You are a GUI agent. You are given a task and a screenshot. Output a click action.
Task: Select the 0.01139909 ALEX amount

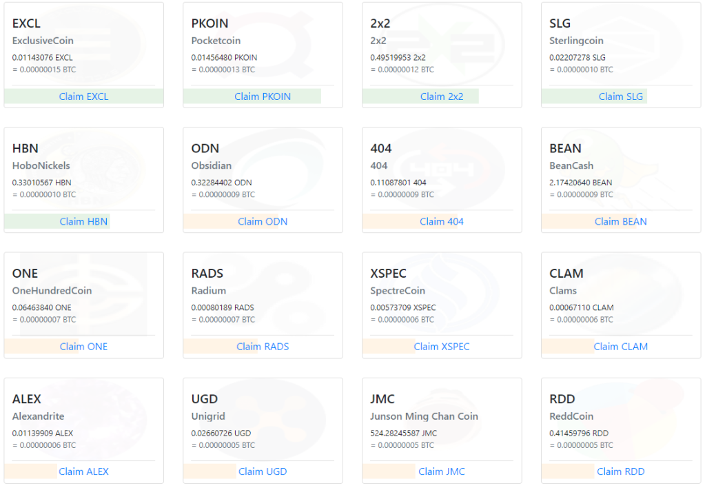(x=43, y=433)
